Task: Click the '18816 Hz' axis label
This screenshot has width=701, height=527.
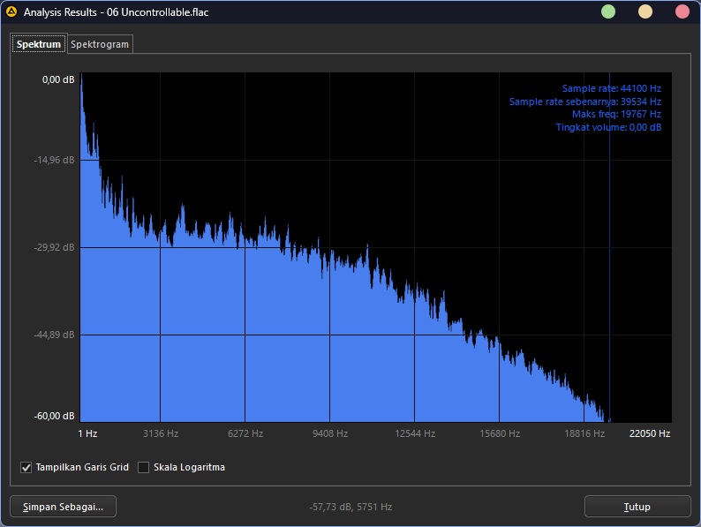Action: click(x=584, y=433)
